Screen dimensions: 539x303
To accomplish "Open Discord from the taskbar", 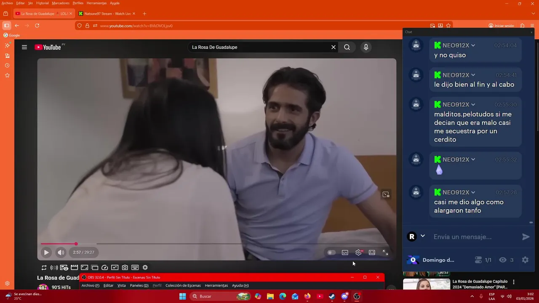I will tap(344, 296).
